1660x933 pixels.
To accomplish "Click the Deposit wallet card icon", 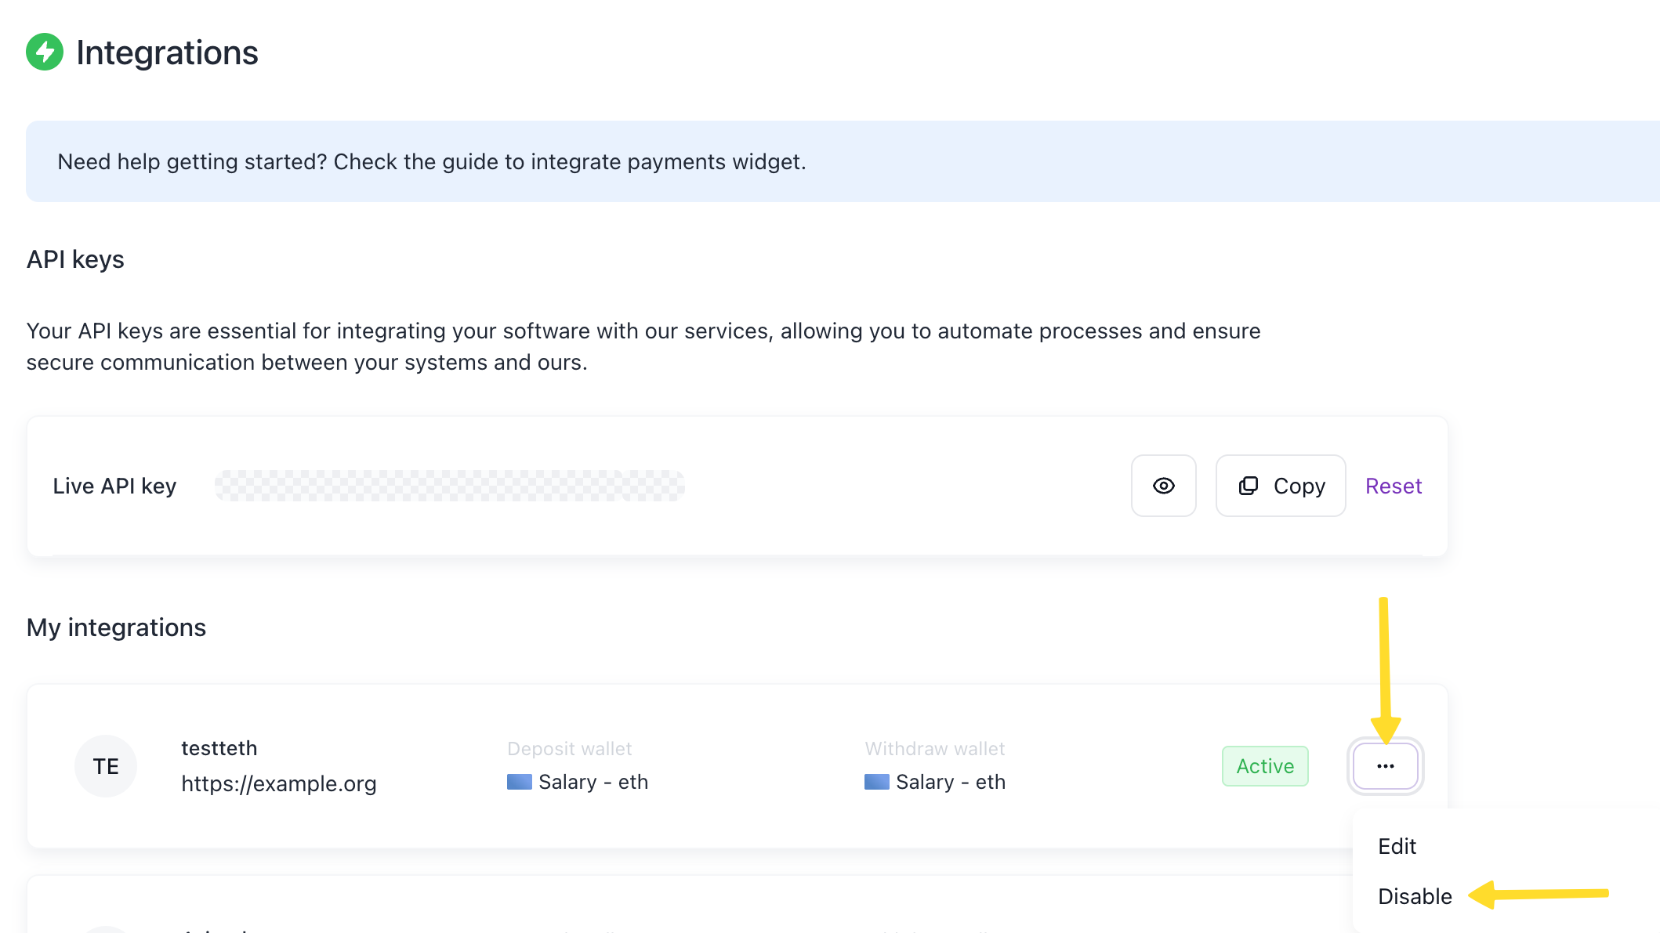I will pos(519,782).
